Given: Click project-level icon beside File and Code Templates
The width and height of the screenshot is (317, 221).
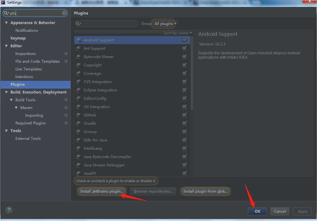Looking at the screenshot, I should [66, 61].
